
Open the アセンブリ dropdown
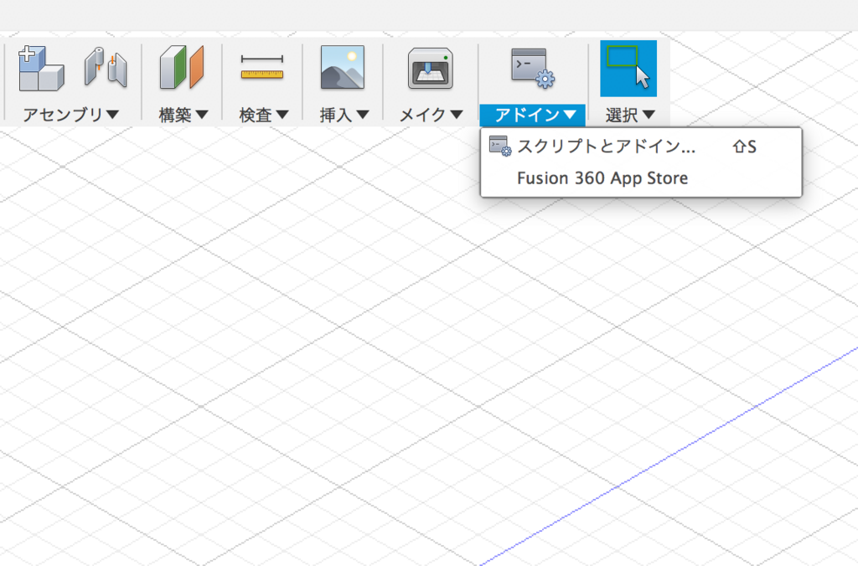pos(70,115)
